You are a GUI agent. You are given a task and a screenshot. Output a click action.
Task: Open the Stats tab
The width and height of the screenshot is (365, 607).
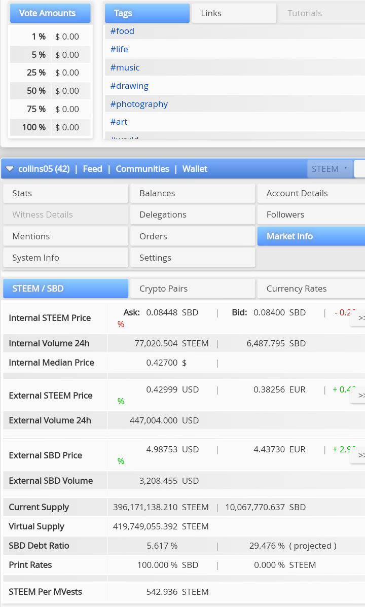tap(65, 193)
